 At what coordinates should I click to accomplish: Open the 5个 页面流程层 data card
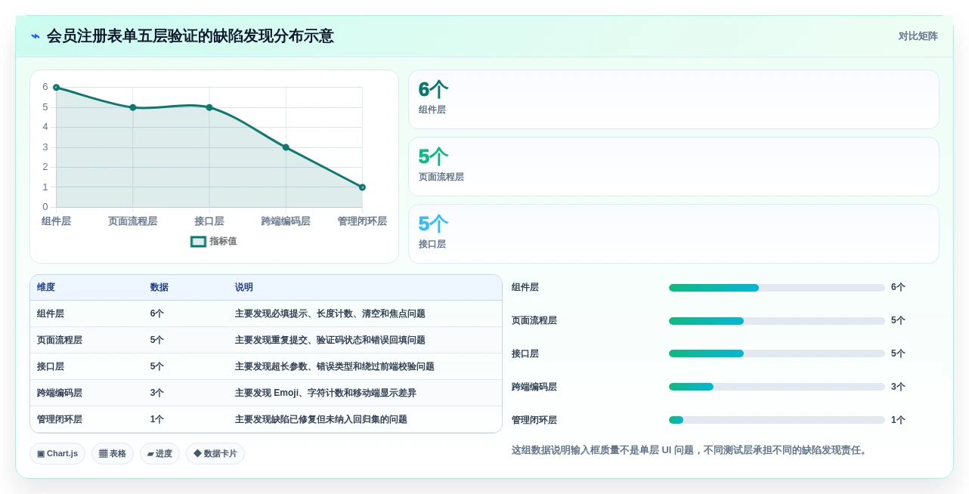tap(673, 167)
